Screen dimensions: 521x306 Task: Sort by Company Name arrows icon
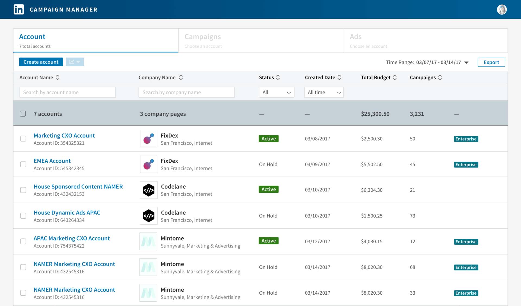[x=181, y=77]
